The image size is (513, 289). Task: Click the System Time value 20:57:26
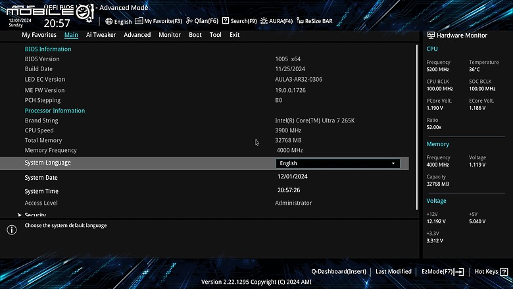289,190
